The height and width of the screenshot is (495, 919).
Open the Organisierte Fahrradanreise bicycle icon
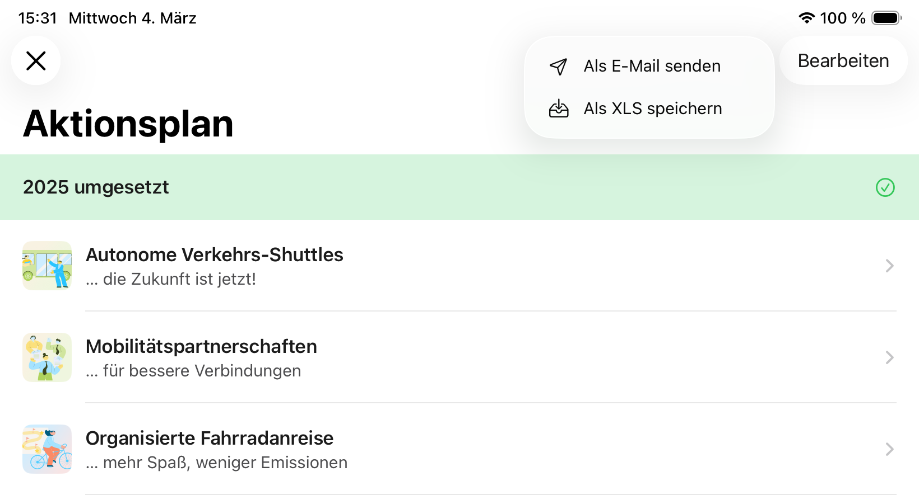[47, 449]
